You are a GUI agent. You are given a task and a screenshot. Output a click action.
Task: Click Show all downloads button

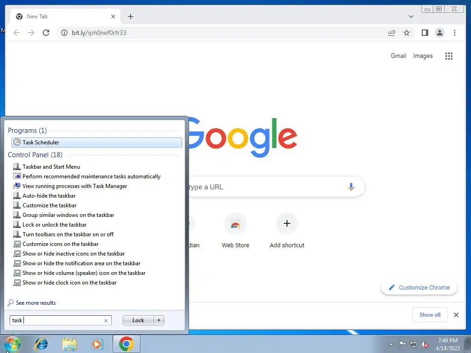click(x=430, y=315)
